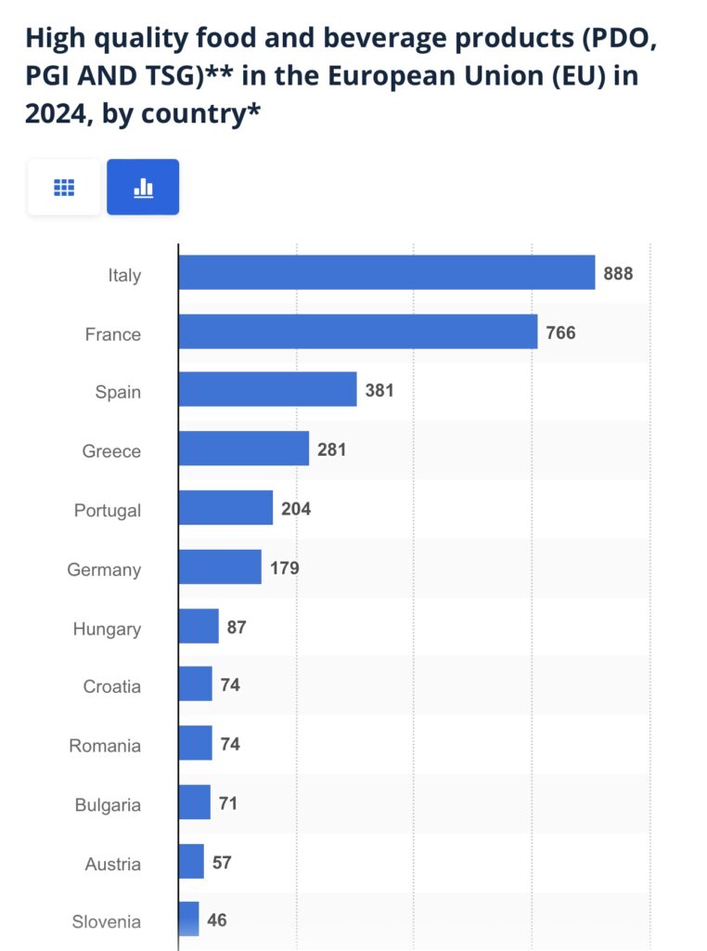Click the France bar
Screen dimensions: 707x951
357,332
